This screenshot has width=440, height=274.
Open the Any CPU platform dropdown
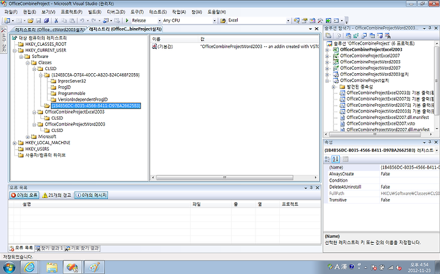215,21
